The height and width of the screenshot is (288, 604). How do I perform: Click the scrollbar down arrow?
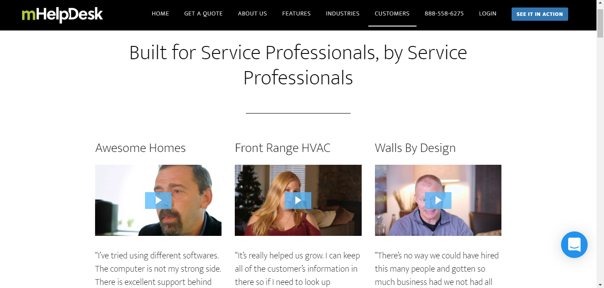[x=600, y=284]
